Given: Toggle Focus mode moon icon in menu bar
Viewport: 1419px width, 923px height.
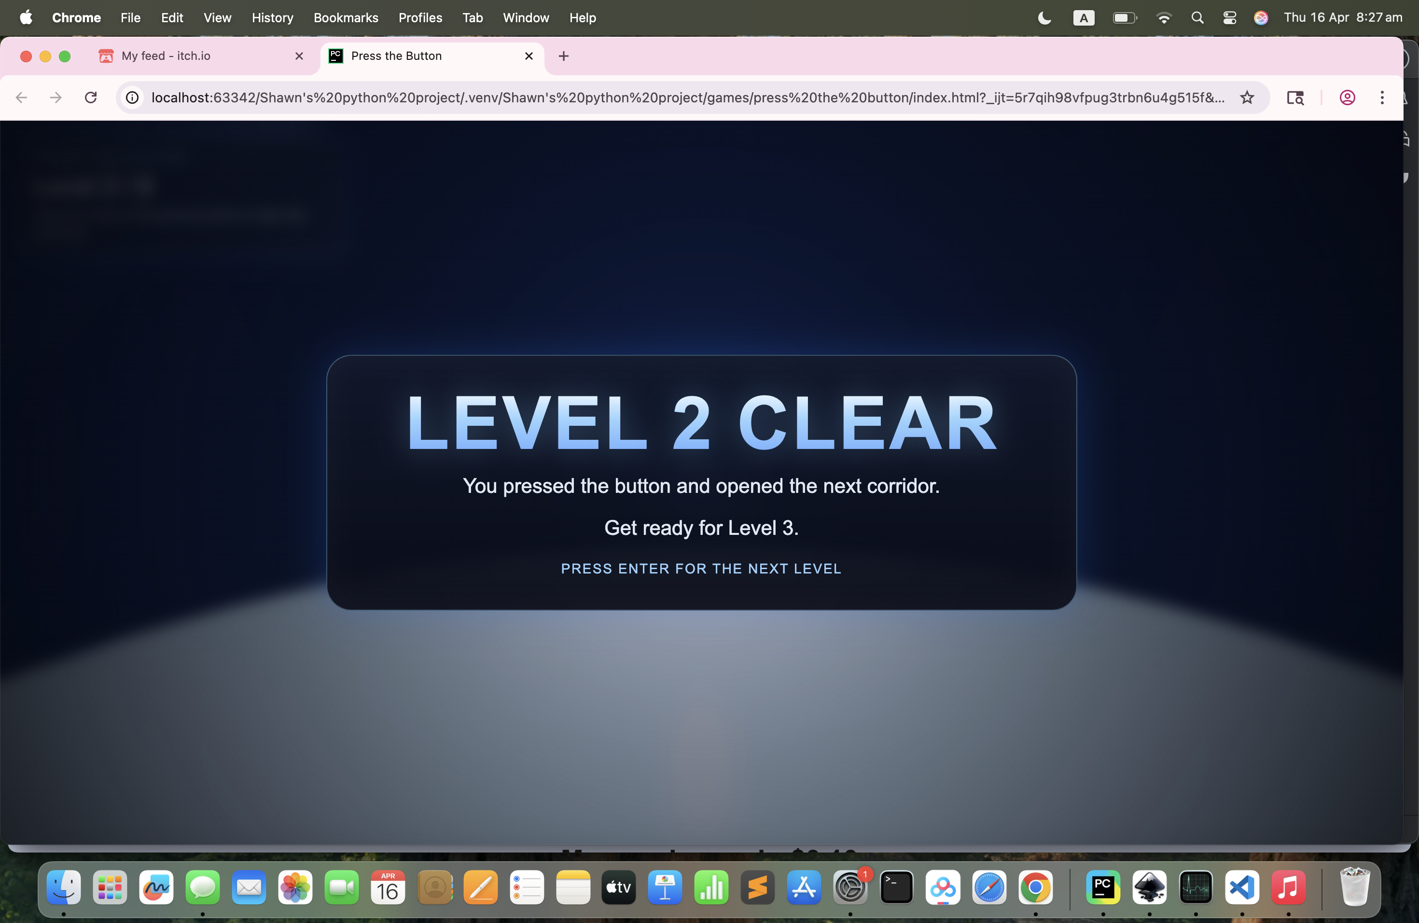Looking at the screenshot, I should coord(1044,18).
